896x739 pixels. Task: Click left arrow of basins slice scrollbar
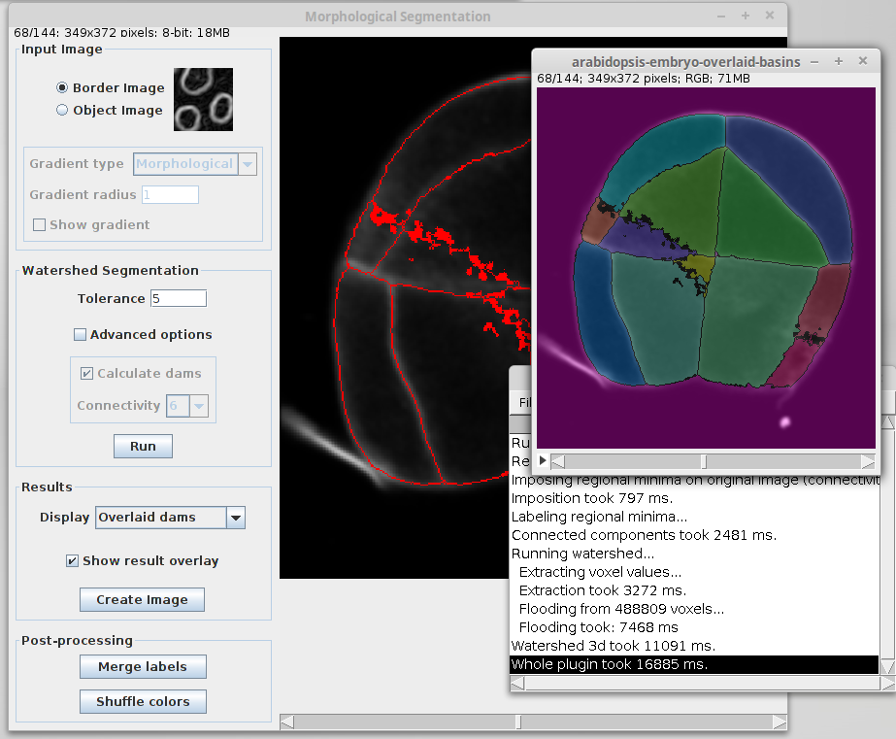click(558, 461)
